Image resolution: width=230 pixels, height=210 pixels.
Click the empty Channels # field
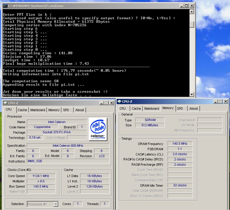(210, 120)
